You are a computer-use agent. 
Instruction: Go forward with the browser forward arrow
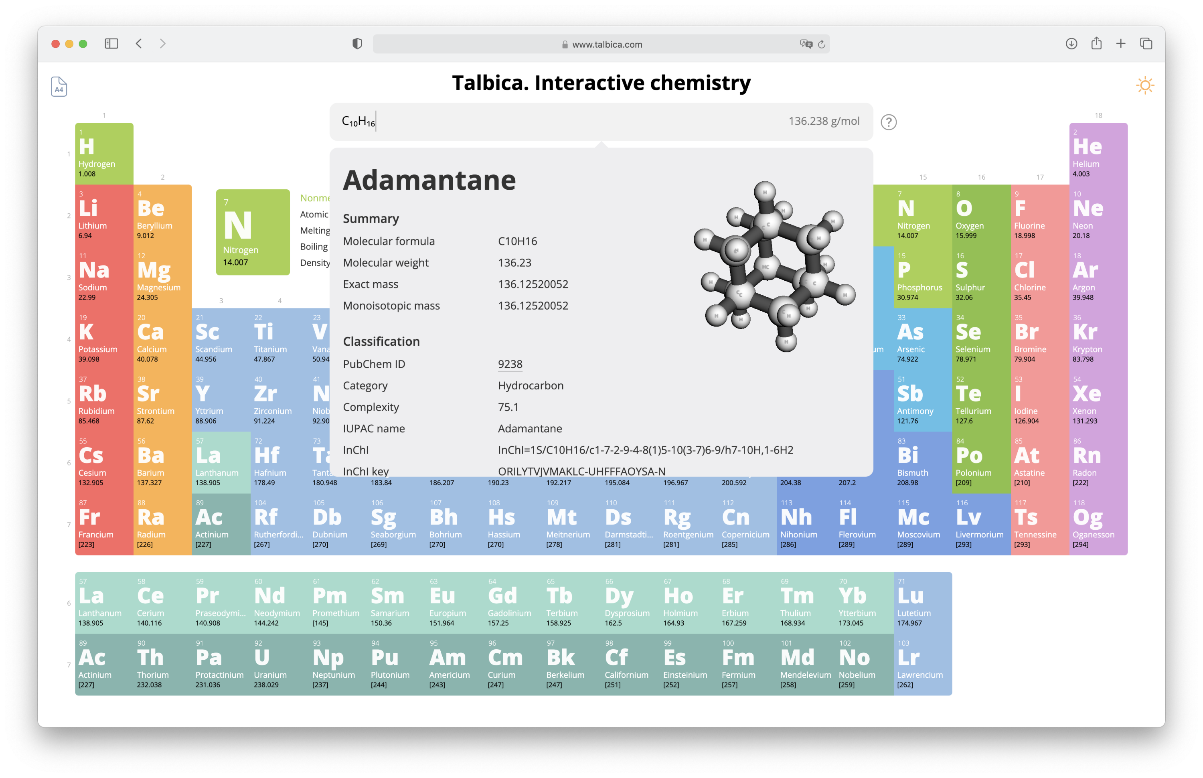[163, 43]
